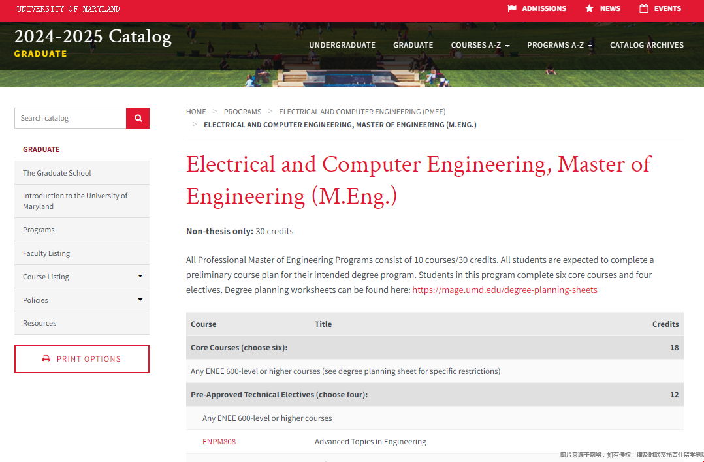Click the yellow GRADUATE label under the catalog title

point(40,54)
